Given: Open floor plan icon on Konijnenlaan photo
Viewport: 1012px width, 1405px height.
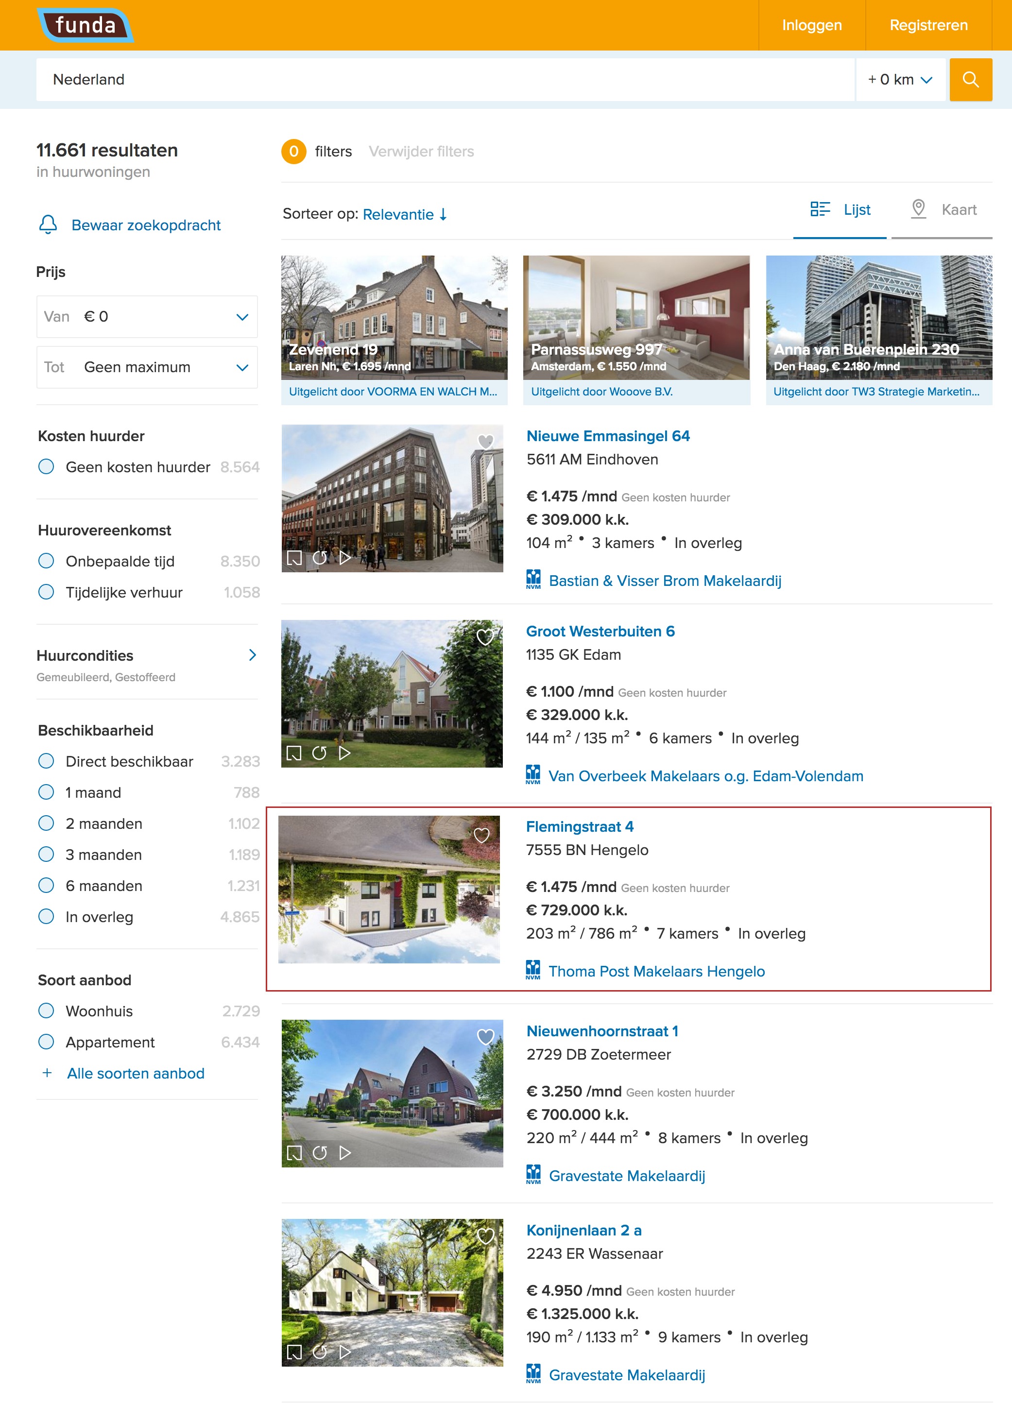Looking at the screenshot, I should click(294, 1352).
